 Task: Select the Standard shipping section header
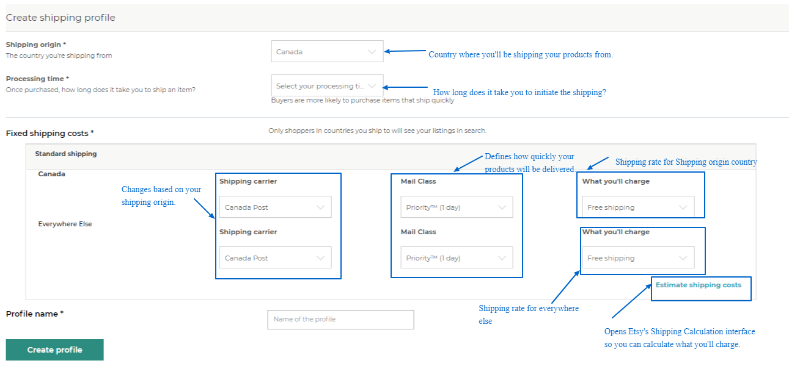pos(64,154)
